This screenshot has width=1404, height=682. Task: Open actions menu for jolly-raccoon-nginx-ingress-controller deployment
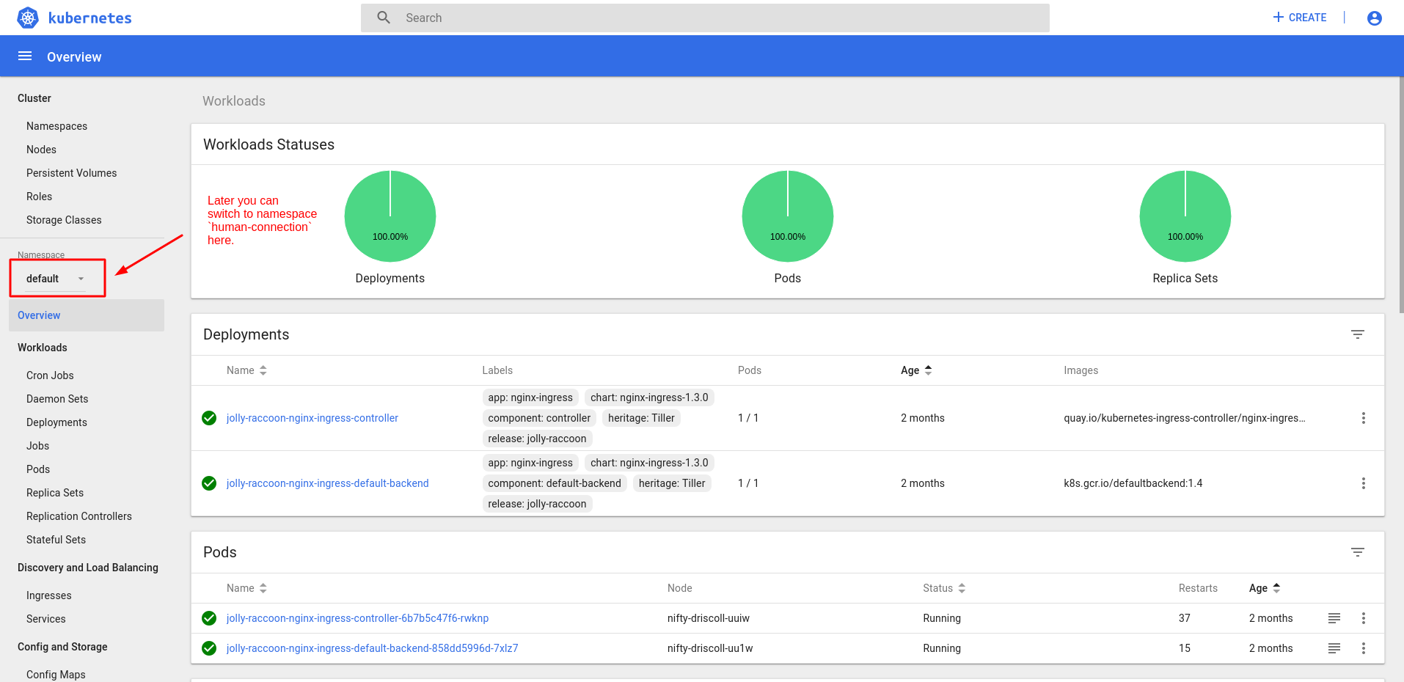click(x=1363, y=418)
